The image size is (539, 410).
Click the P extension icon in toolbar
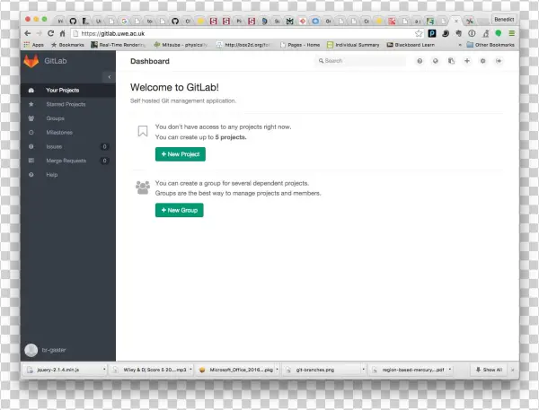pos(432,33)
